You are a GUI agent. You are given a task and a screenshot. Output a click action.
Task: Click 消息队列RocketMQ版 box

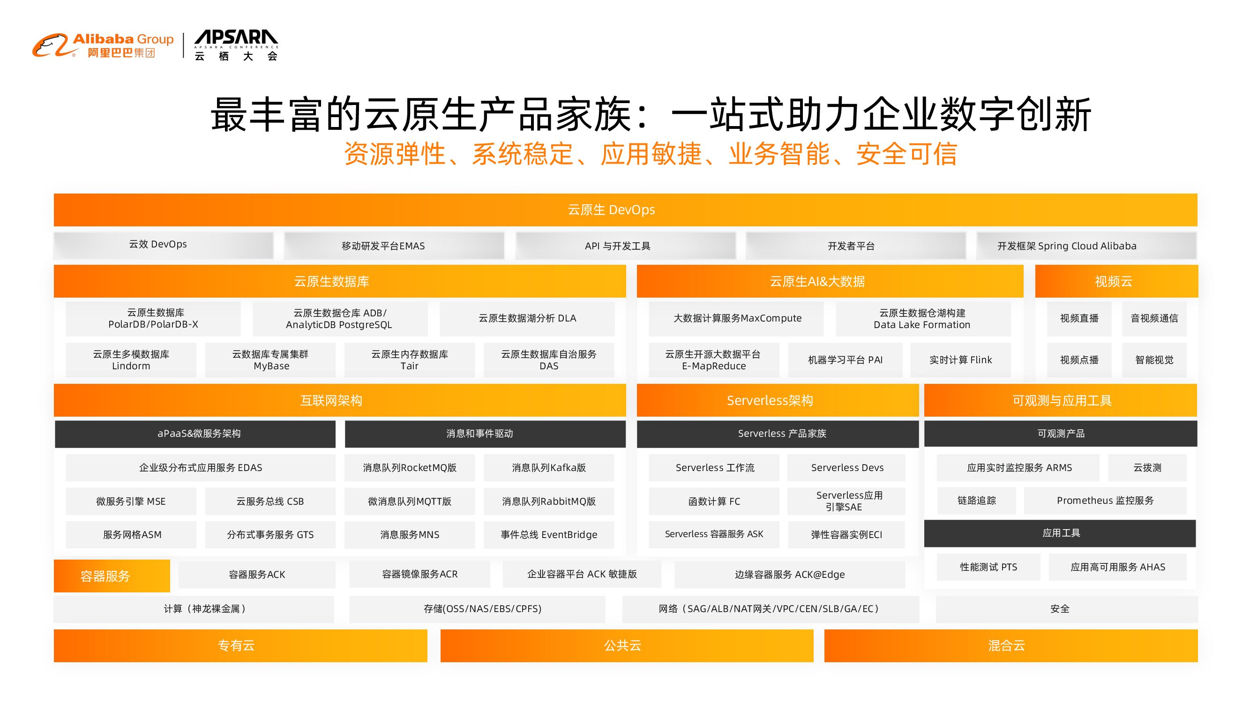(410, 468)
